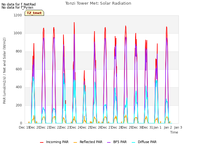Click the low Incoming PAR peak near Dec 25
The height and width of the screenshot is (148, 197).
pos(84,71)
